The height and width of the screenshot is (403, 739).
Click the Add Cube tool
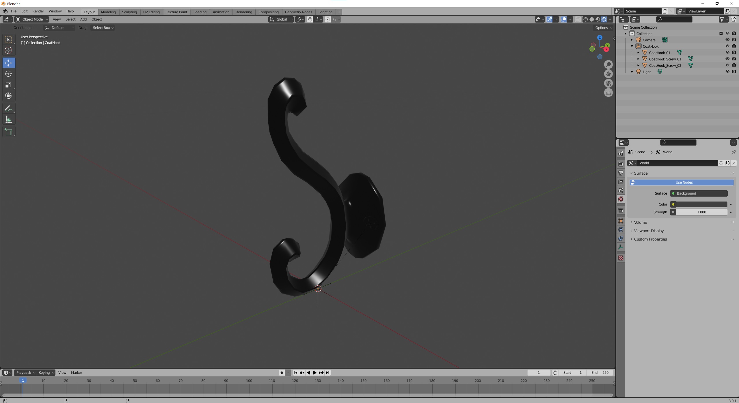tap(8, 132)
